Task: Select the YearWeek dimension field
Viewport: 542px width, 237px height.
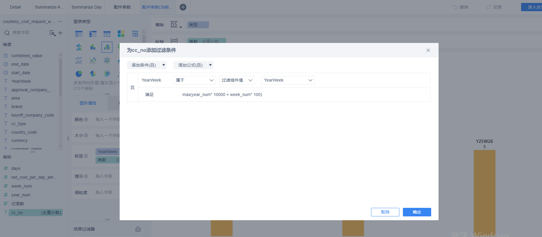Action: 21,81
